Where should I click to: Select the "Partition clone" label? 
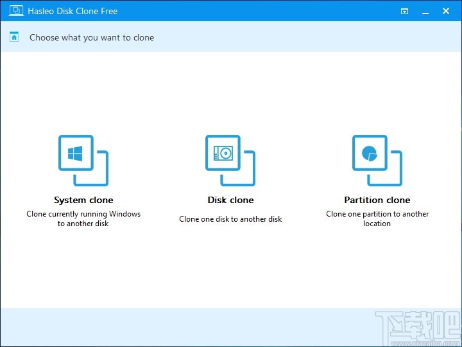point(377,200)
